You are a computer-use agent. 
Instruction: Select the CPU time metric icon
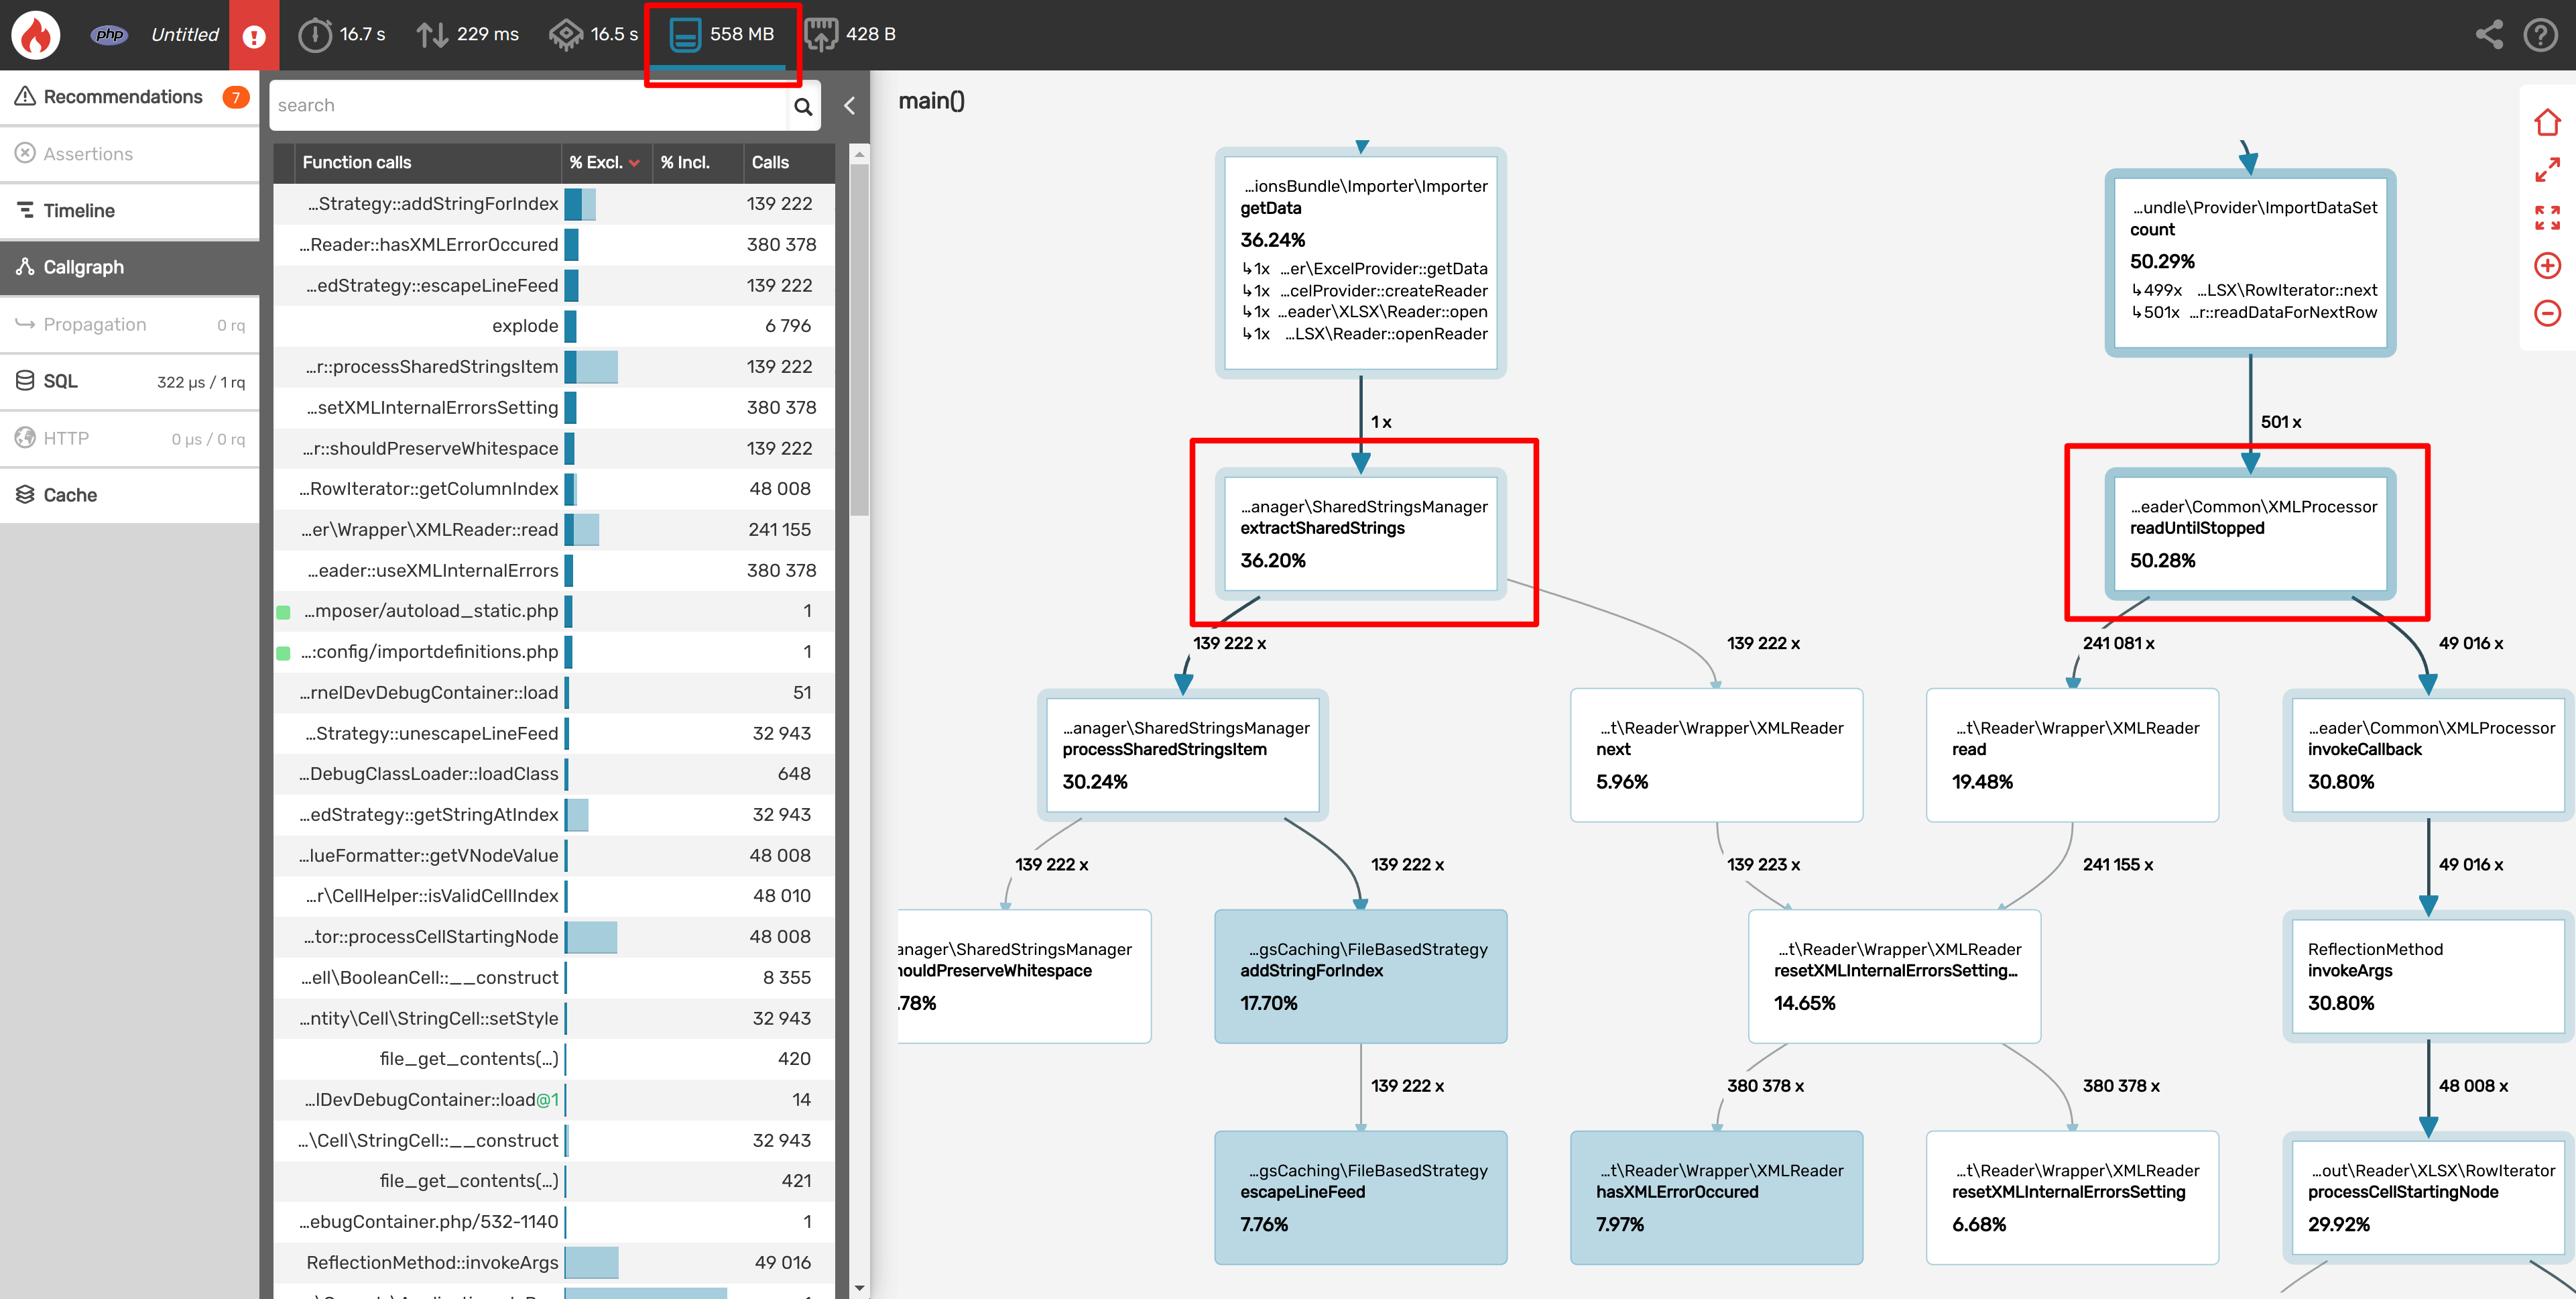[x=568, y=33]
